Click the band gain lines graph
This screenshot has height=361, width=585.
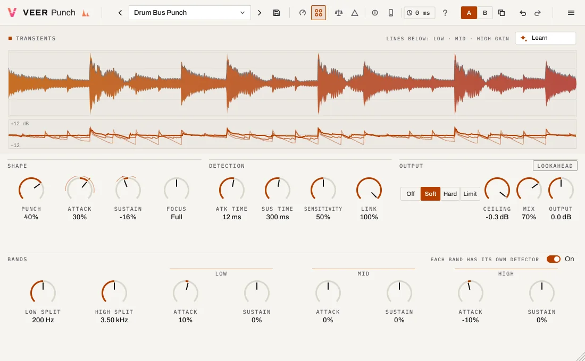click(x=292, y=134)
